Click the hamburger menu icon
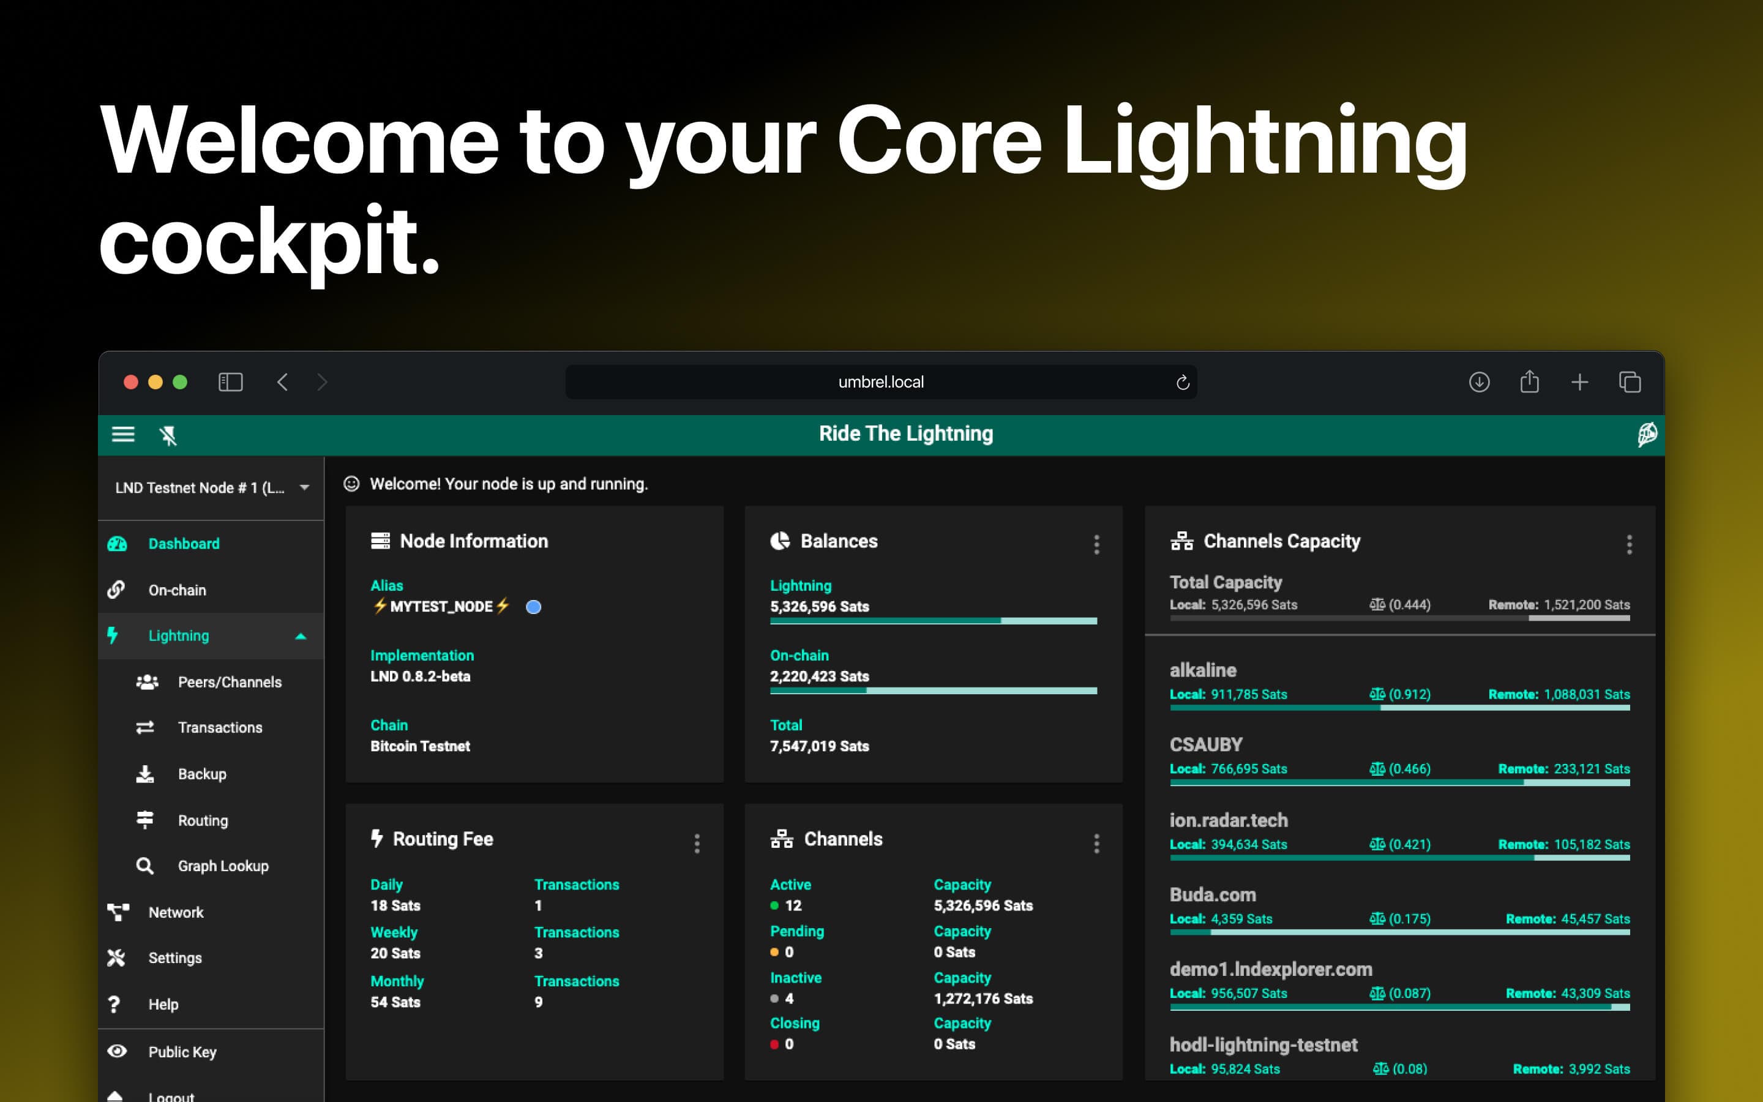This screenshot has width=1763, height=1102. coord(122,435)
